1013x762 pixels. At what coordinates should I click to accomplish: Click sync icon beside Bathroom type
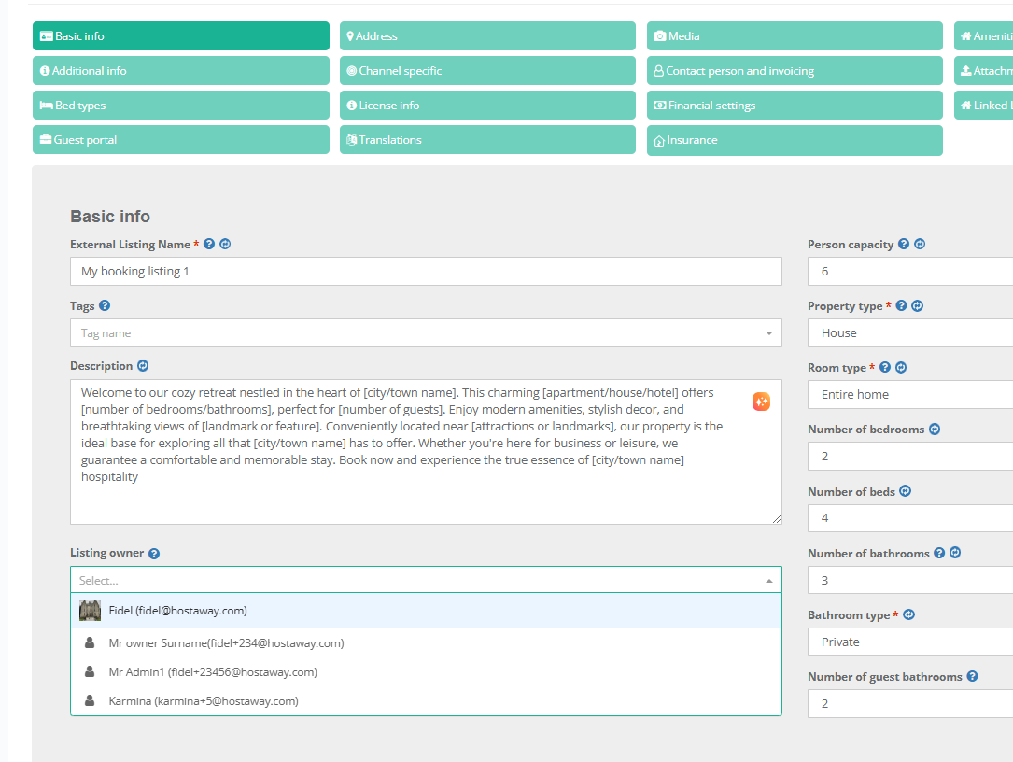pyautogui.click(x=908, y=614)
